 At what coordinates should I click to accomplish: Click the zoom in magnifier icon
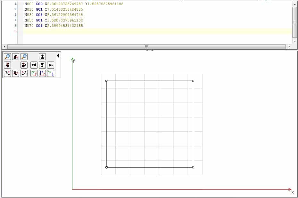(7, 57)
